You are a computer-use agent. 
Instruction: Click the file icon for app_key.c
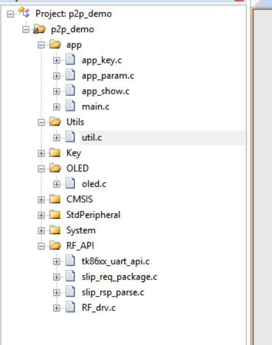click(70, 59)
